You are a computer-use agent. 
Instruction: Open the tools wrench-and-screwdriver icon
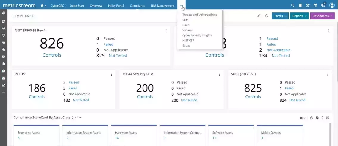308,6
